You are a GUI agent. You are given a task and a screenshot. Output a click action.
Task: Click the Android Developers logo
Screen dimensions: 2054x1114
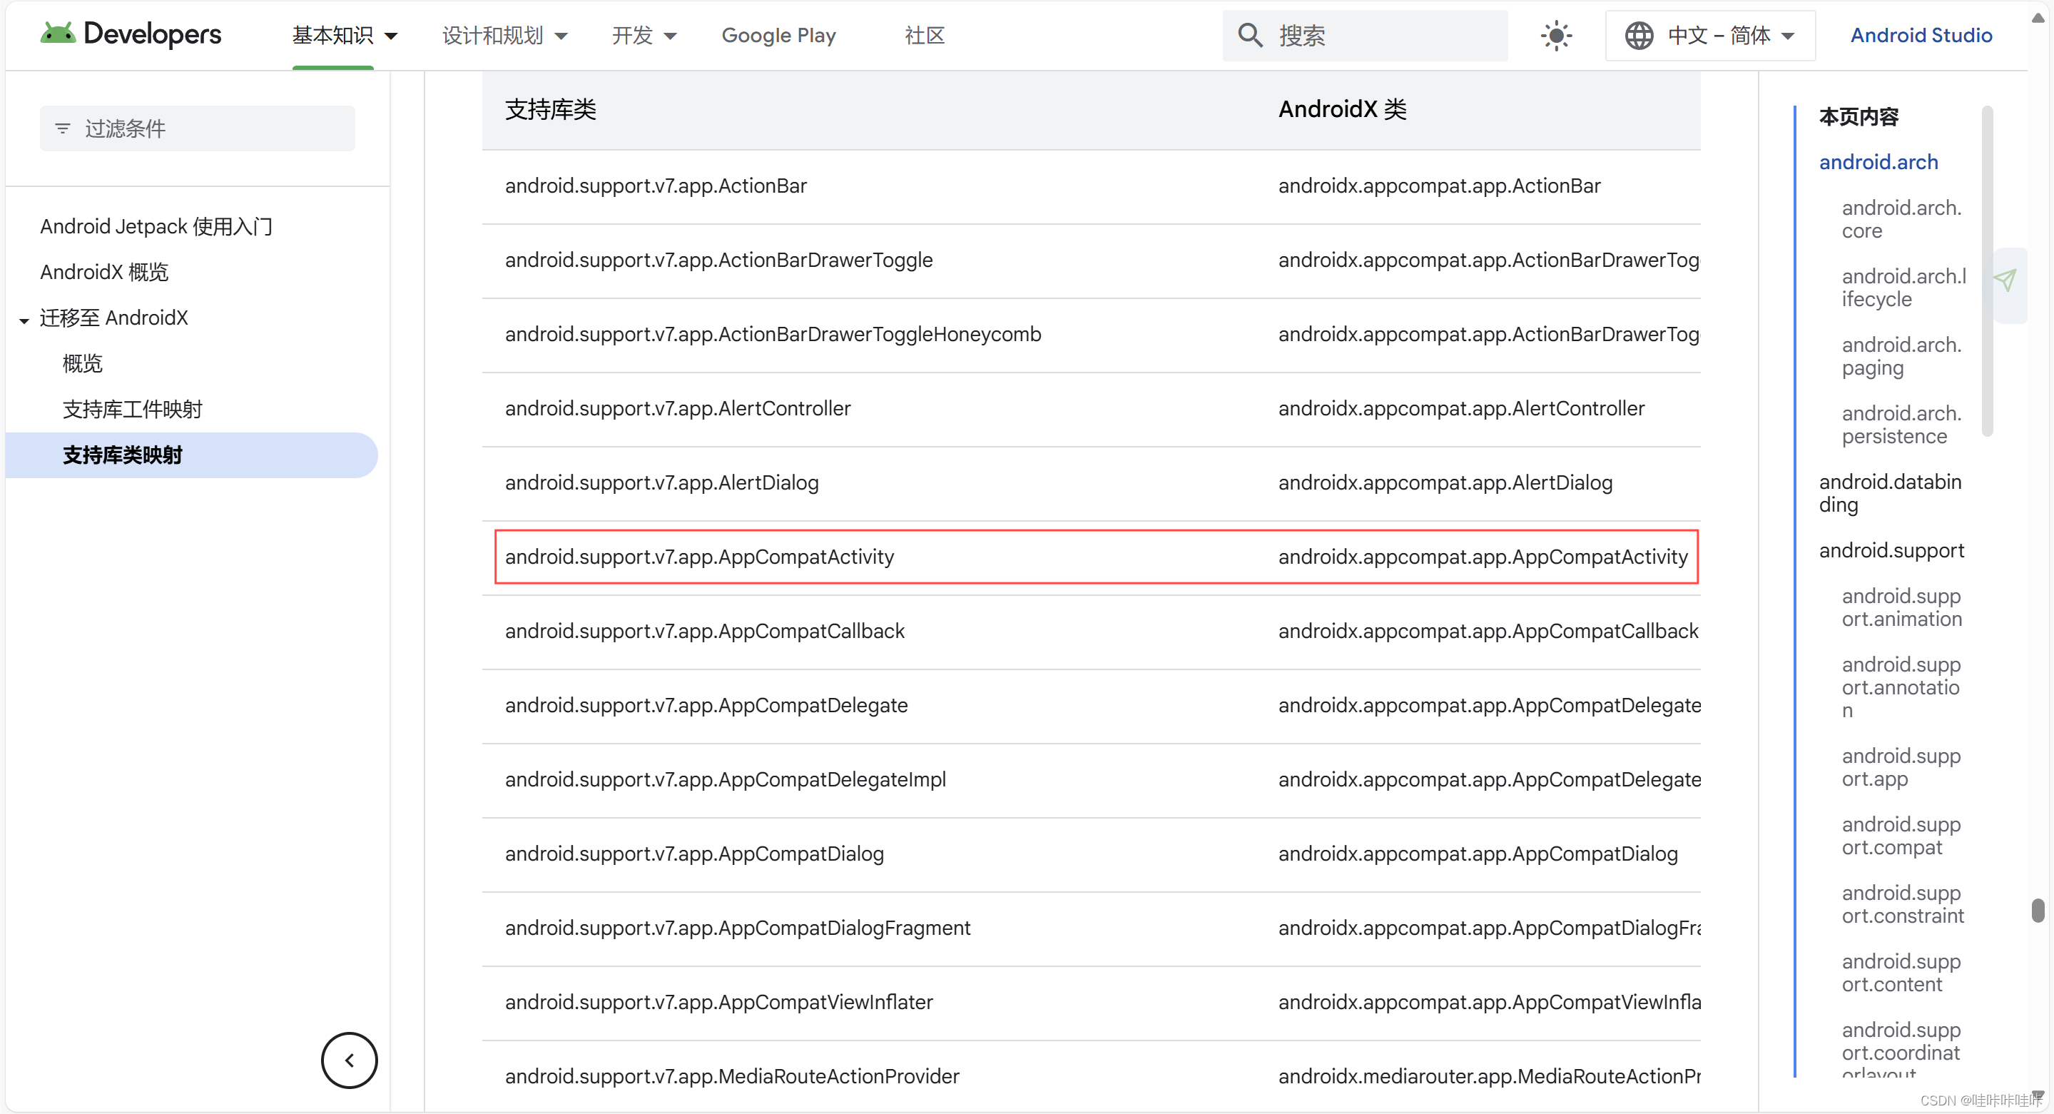(x=131, y=34)
